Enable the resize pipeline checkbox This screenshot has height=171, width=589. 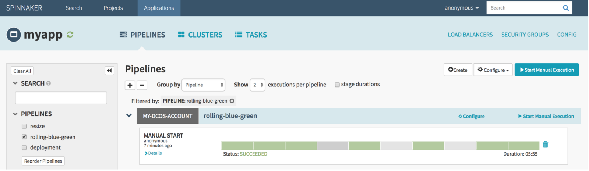coord(24,126)
